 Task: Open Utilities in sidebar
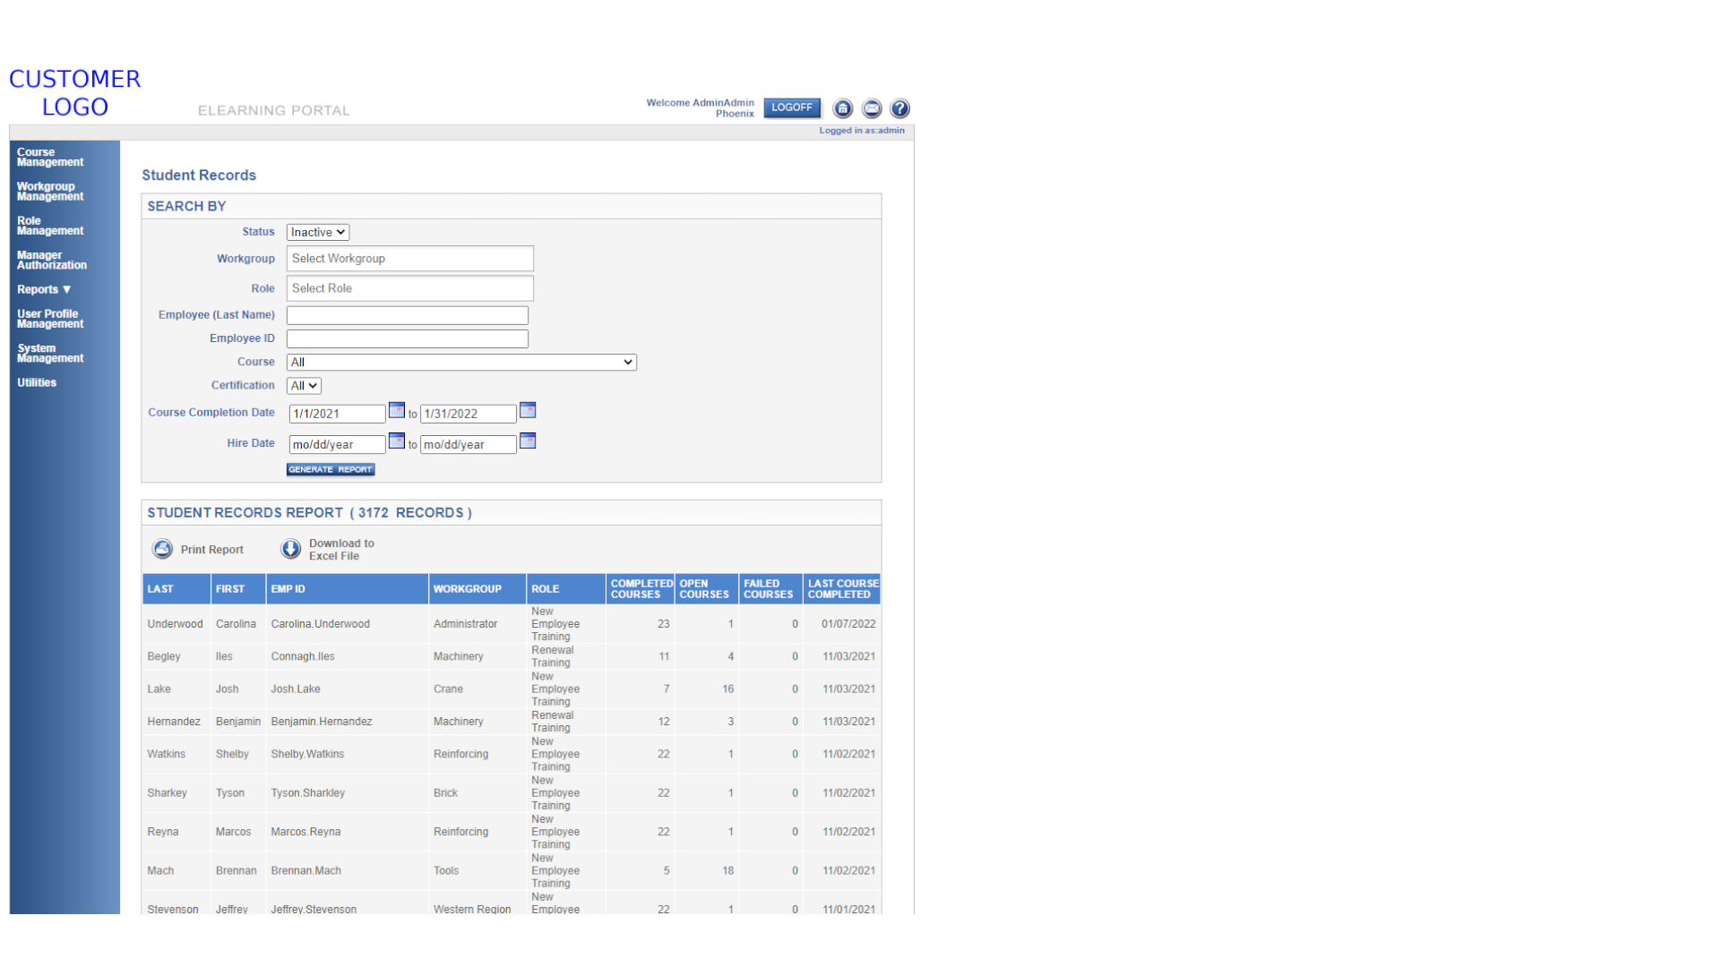(37, 382)
